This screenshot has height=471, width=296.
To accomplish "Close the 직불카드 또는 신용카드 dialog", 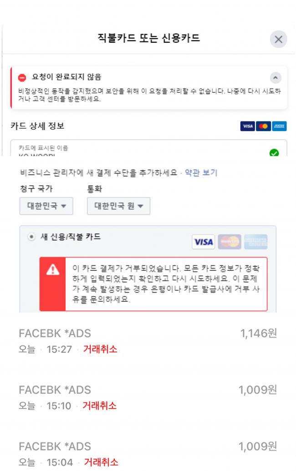I will 278,39.
